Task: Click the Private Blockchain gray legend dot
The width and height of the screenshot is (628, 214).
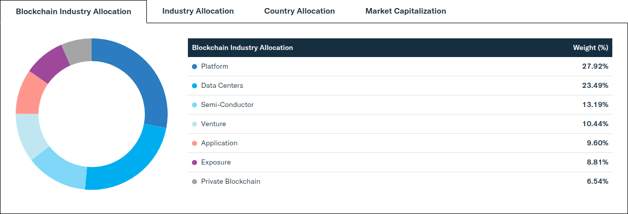Action: click(194, 182)
